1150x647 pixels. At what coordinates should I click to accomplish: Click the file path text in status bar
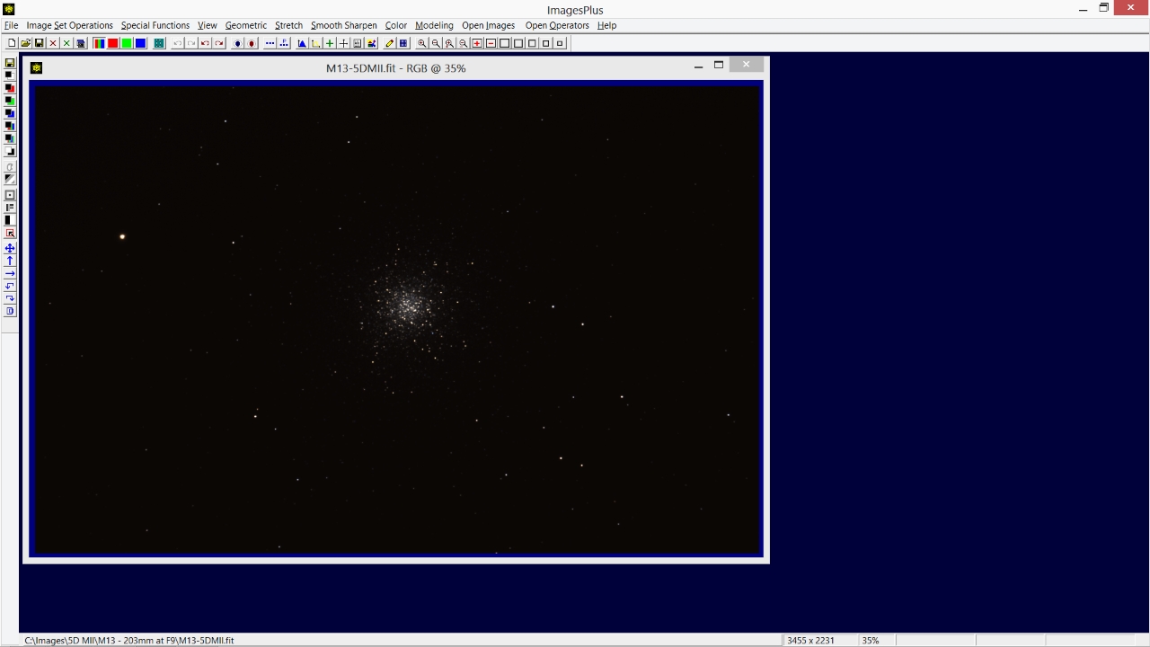129,641
